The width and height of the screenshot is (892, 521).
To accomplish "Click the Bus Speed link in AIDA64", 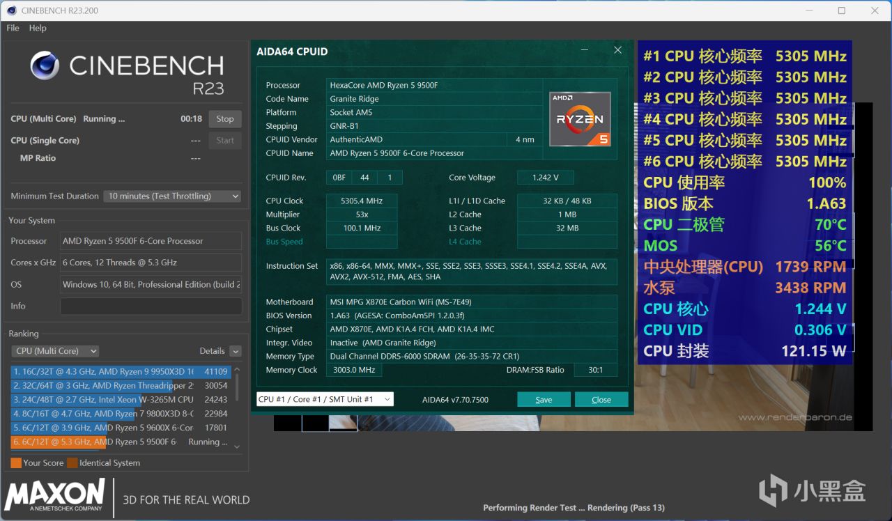I will click(x=284, y=242).
